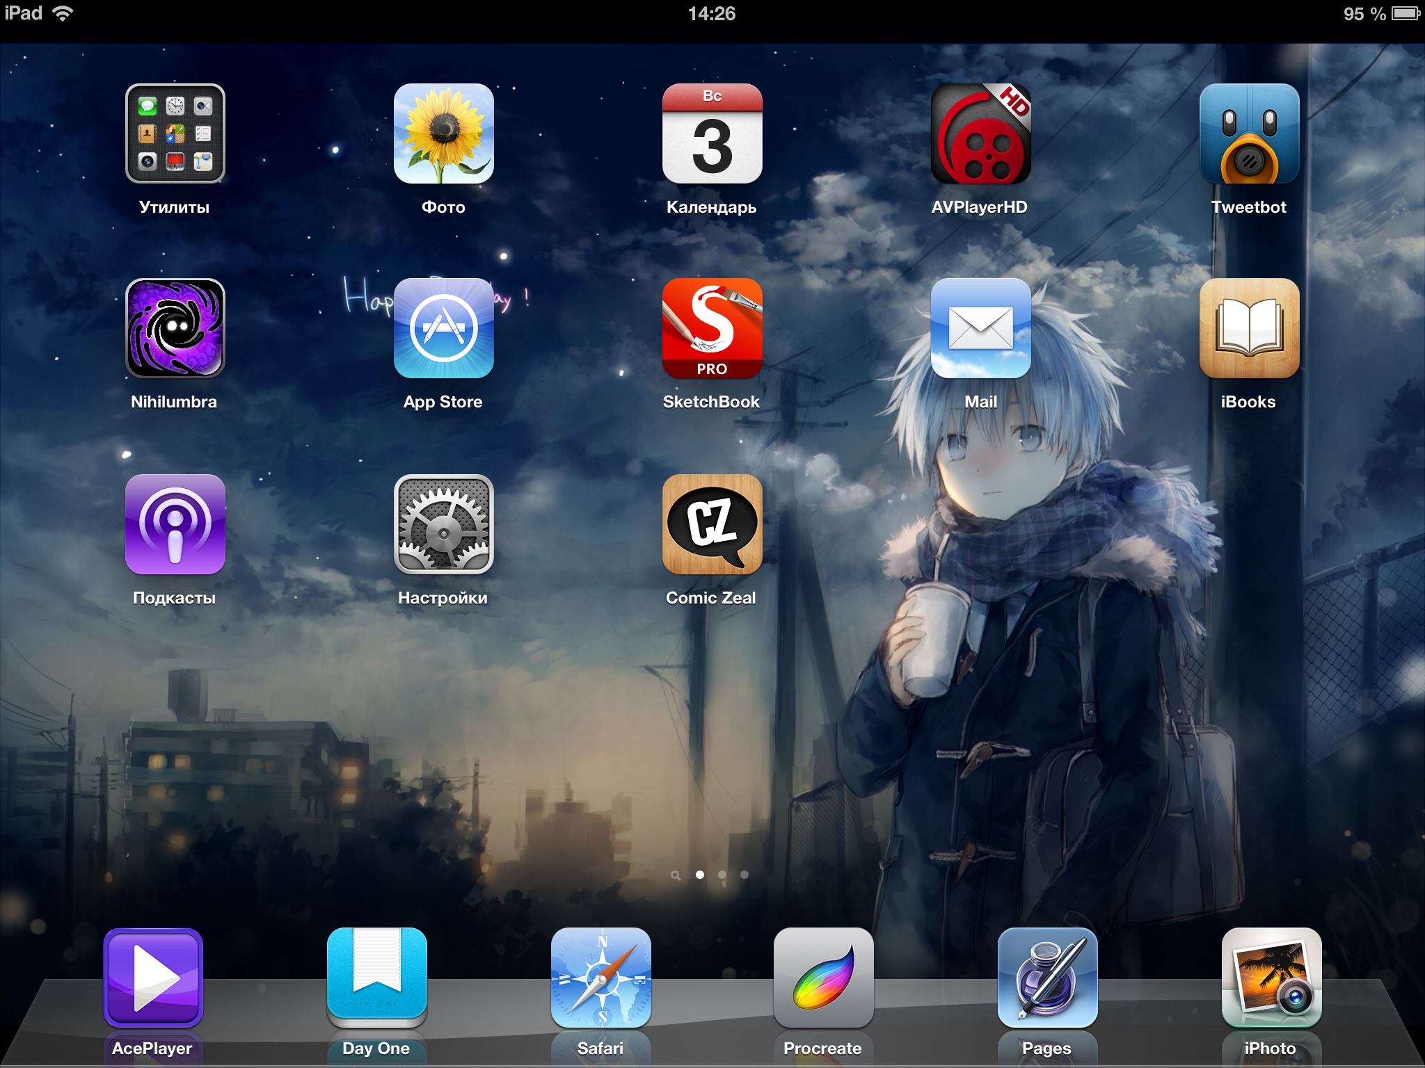
Task: Tap the Wi-Fi status icon
Action: pos(63,13)
